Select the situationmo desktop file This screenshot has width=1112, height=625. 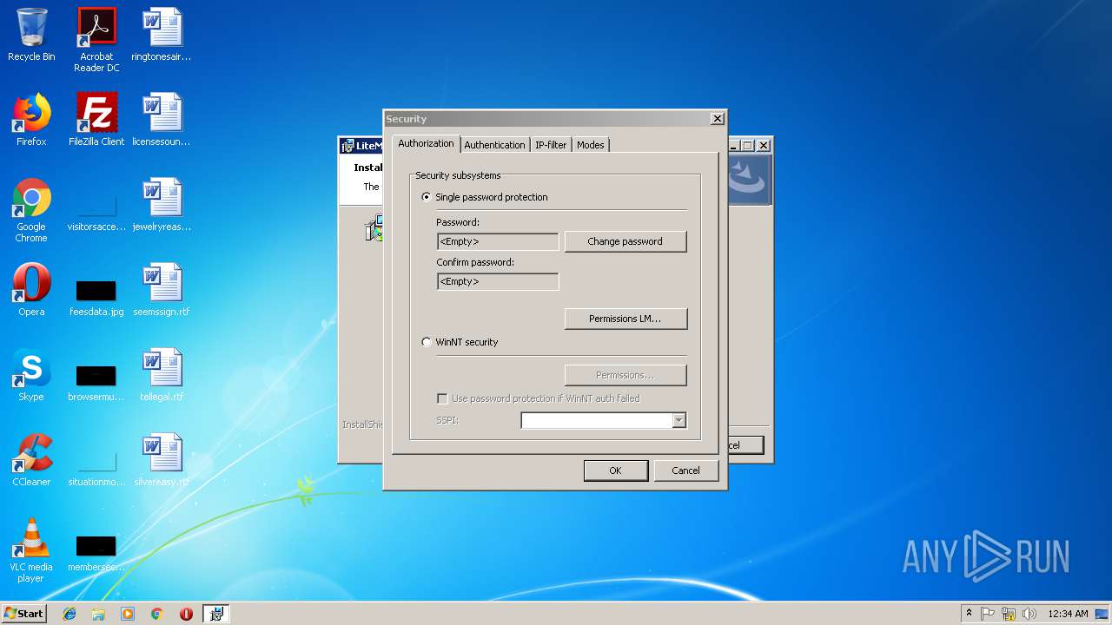click(x=96, y=467)
